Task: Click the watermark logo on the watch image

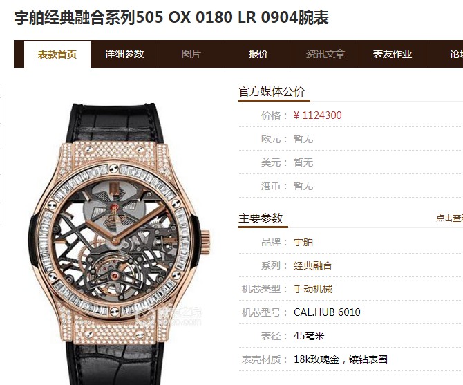Action: tap(169, 316)
